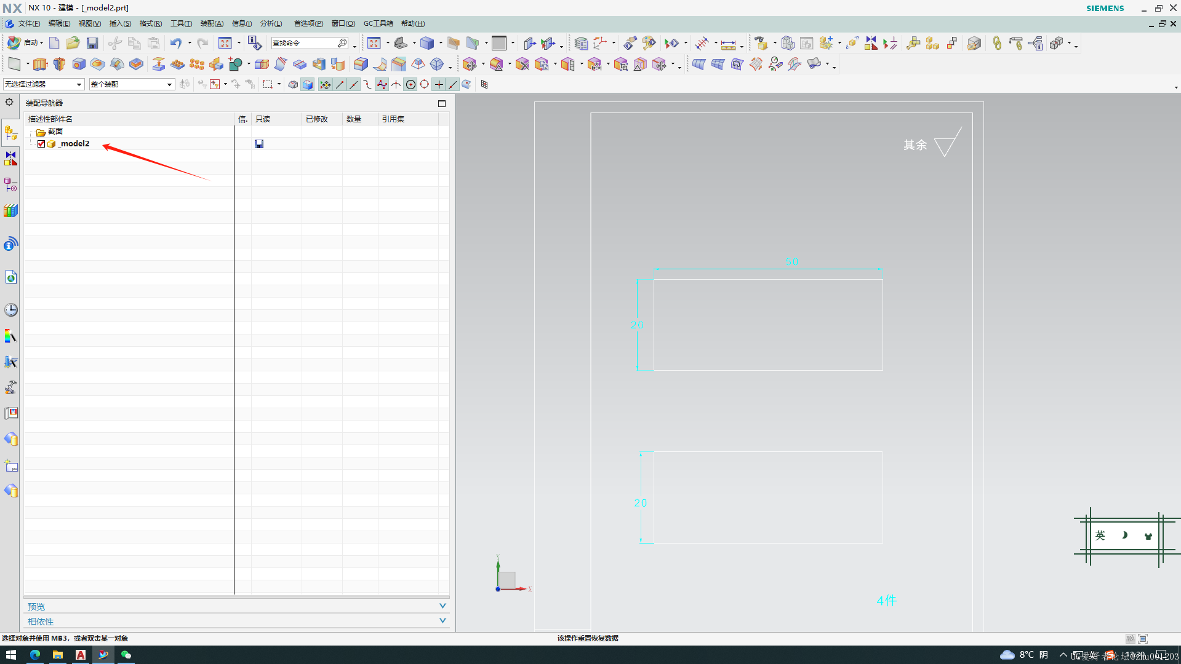
Task: Click the Shaded with Edges rendering icon
Action: click(x=427, y=43)
